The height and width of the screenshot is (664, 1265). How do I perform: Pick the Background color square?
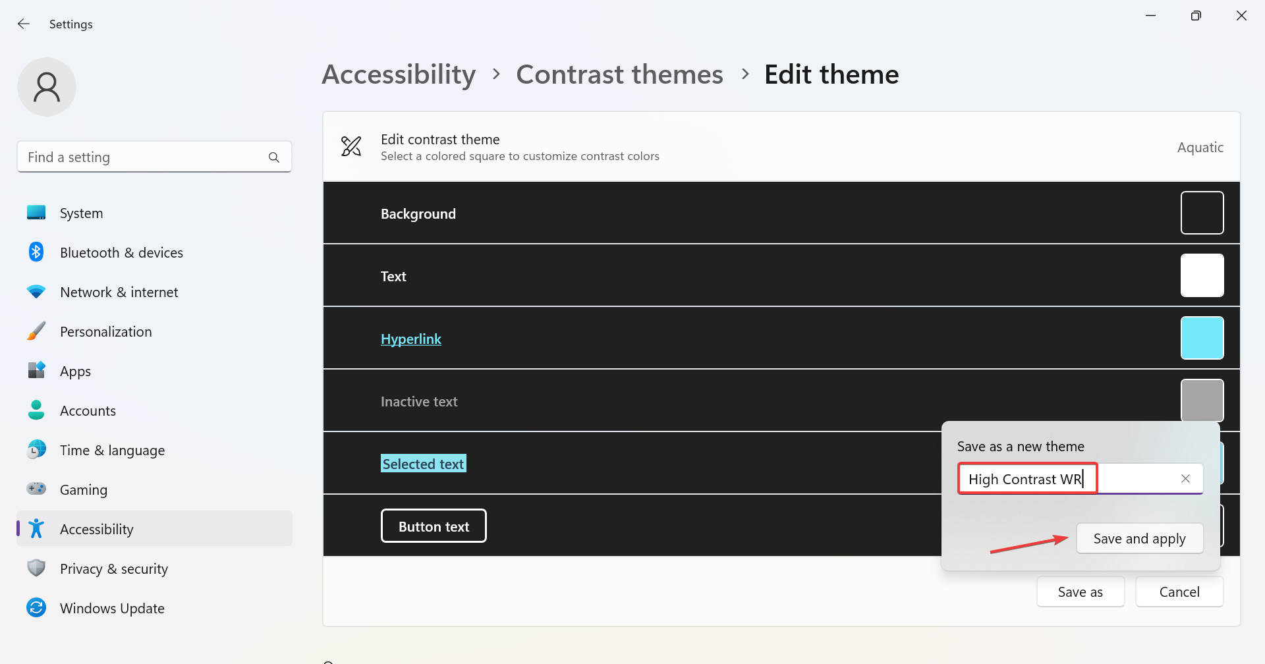[1202, 213]
